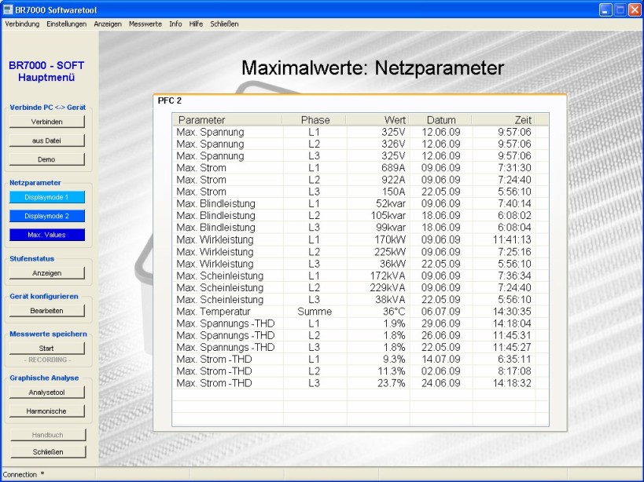Open the Info menu
The width and height of the screenshot is (644, 482).
175,24
